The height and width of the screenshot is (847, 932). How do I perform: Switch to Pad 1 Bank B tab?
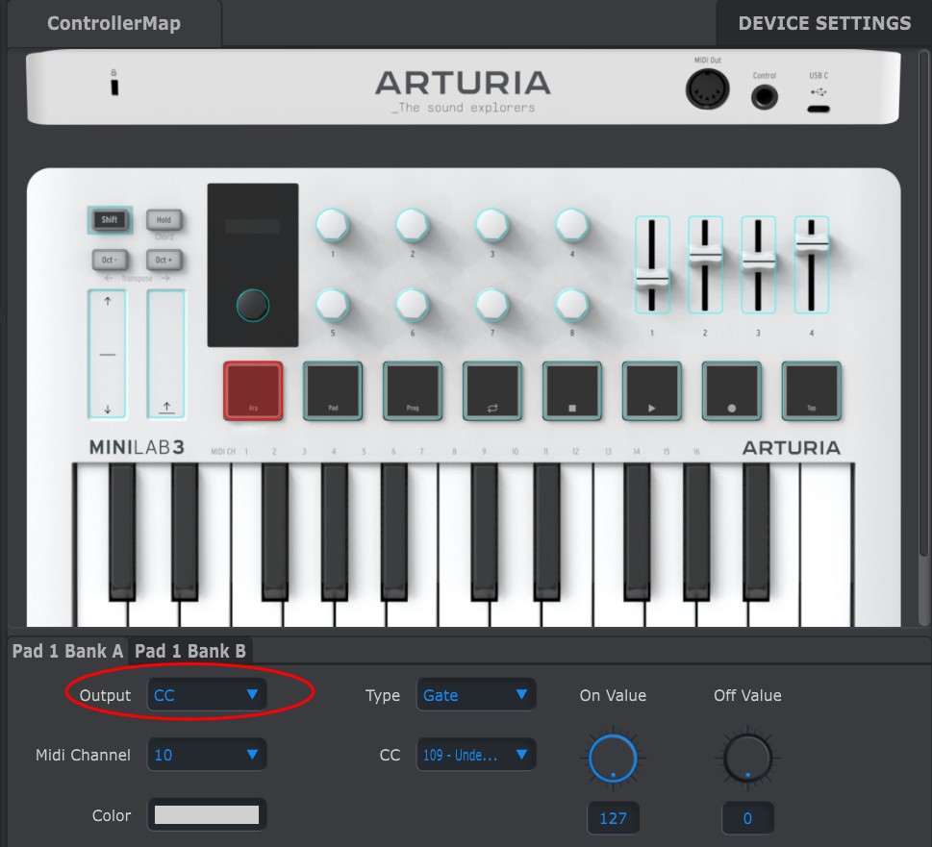coord(190,651)
